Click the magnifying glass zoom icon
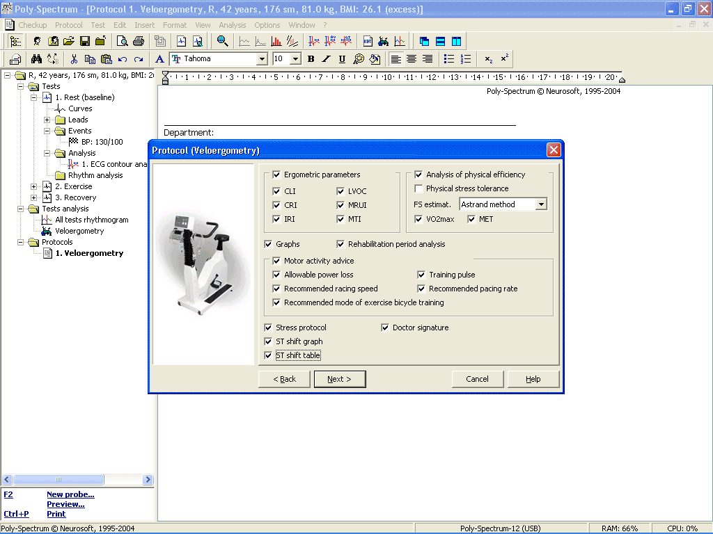Viewport: 713px width, 534px height. coord(222,41)
